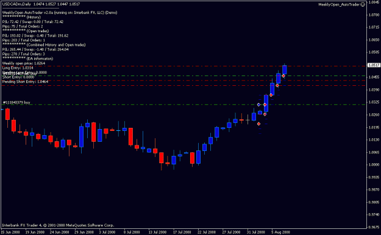Click the WeeklyOpen_AutoTrader expert name label
This screenshot has height=235, width=381.
click(x=339, y=4)
